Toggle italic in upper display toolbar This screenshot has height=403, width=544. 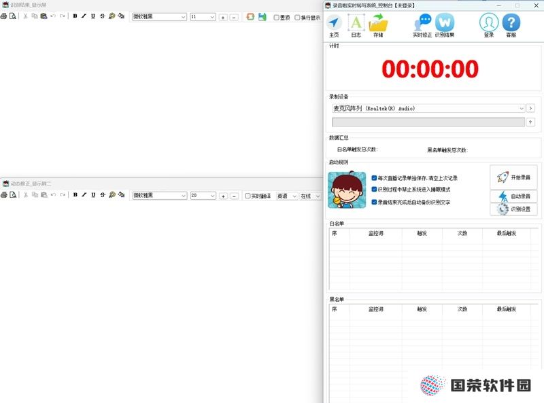click(x=84, y=16)
